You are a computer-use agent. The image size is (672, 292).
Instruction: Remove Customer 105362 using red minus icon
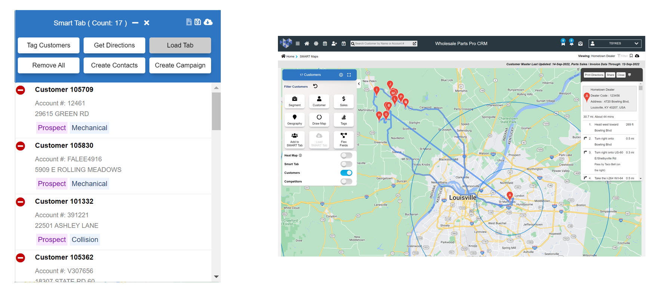pyautogui.click(x=21, y=258)
